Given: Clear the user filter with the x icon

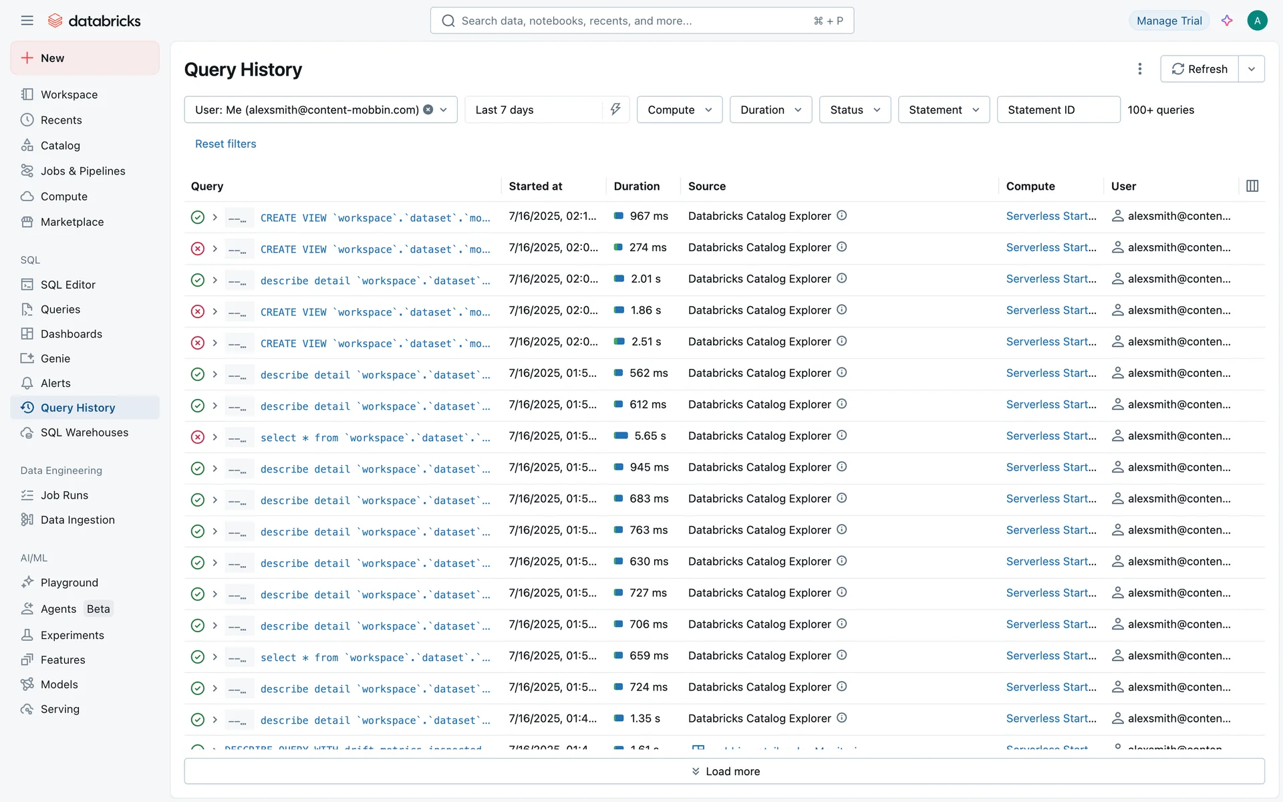Looking at the screenshot, I should (428, 110).
